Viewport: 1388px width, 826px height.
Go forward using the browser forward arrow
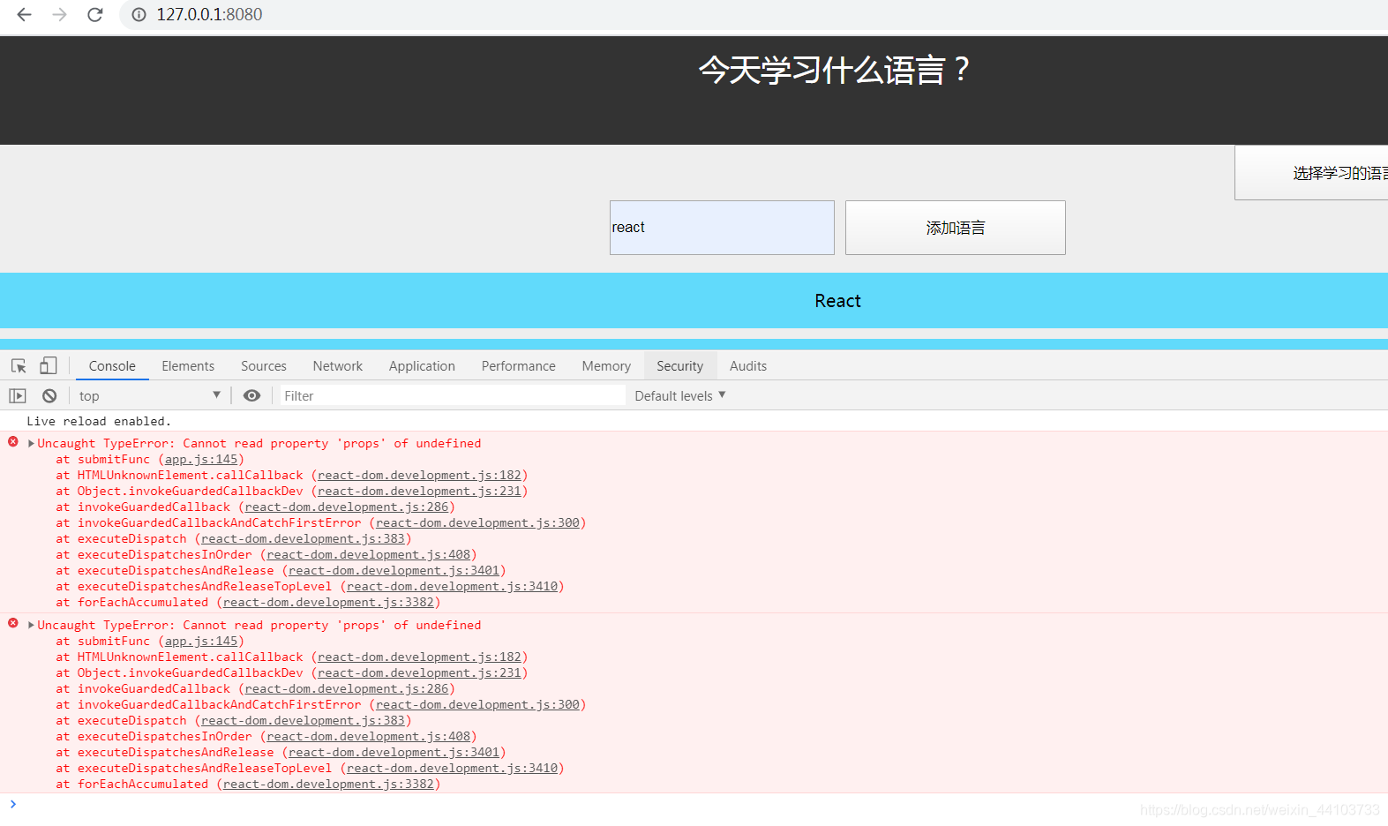point(59,14)
